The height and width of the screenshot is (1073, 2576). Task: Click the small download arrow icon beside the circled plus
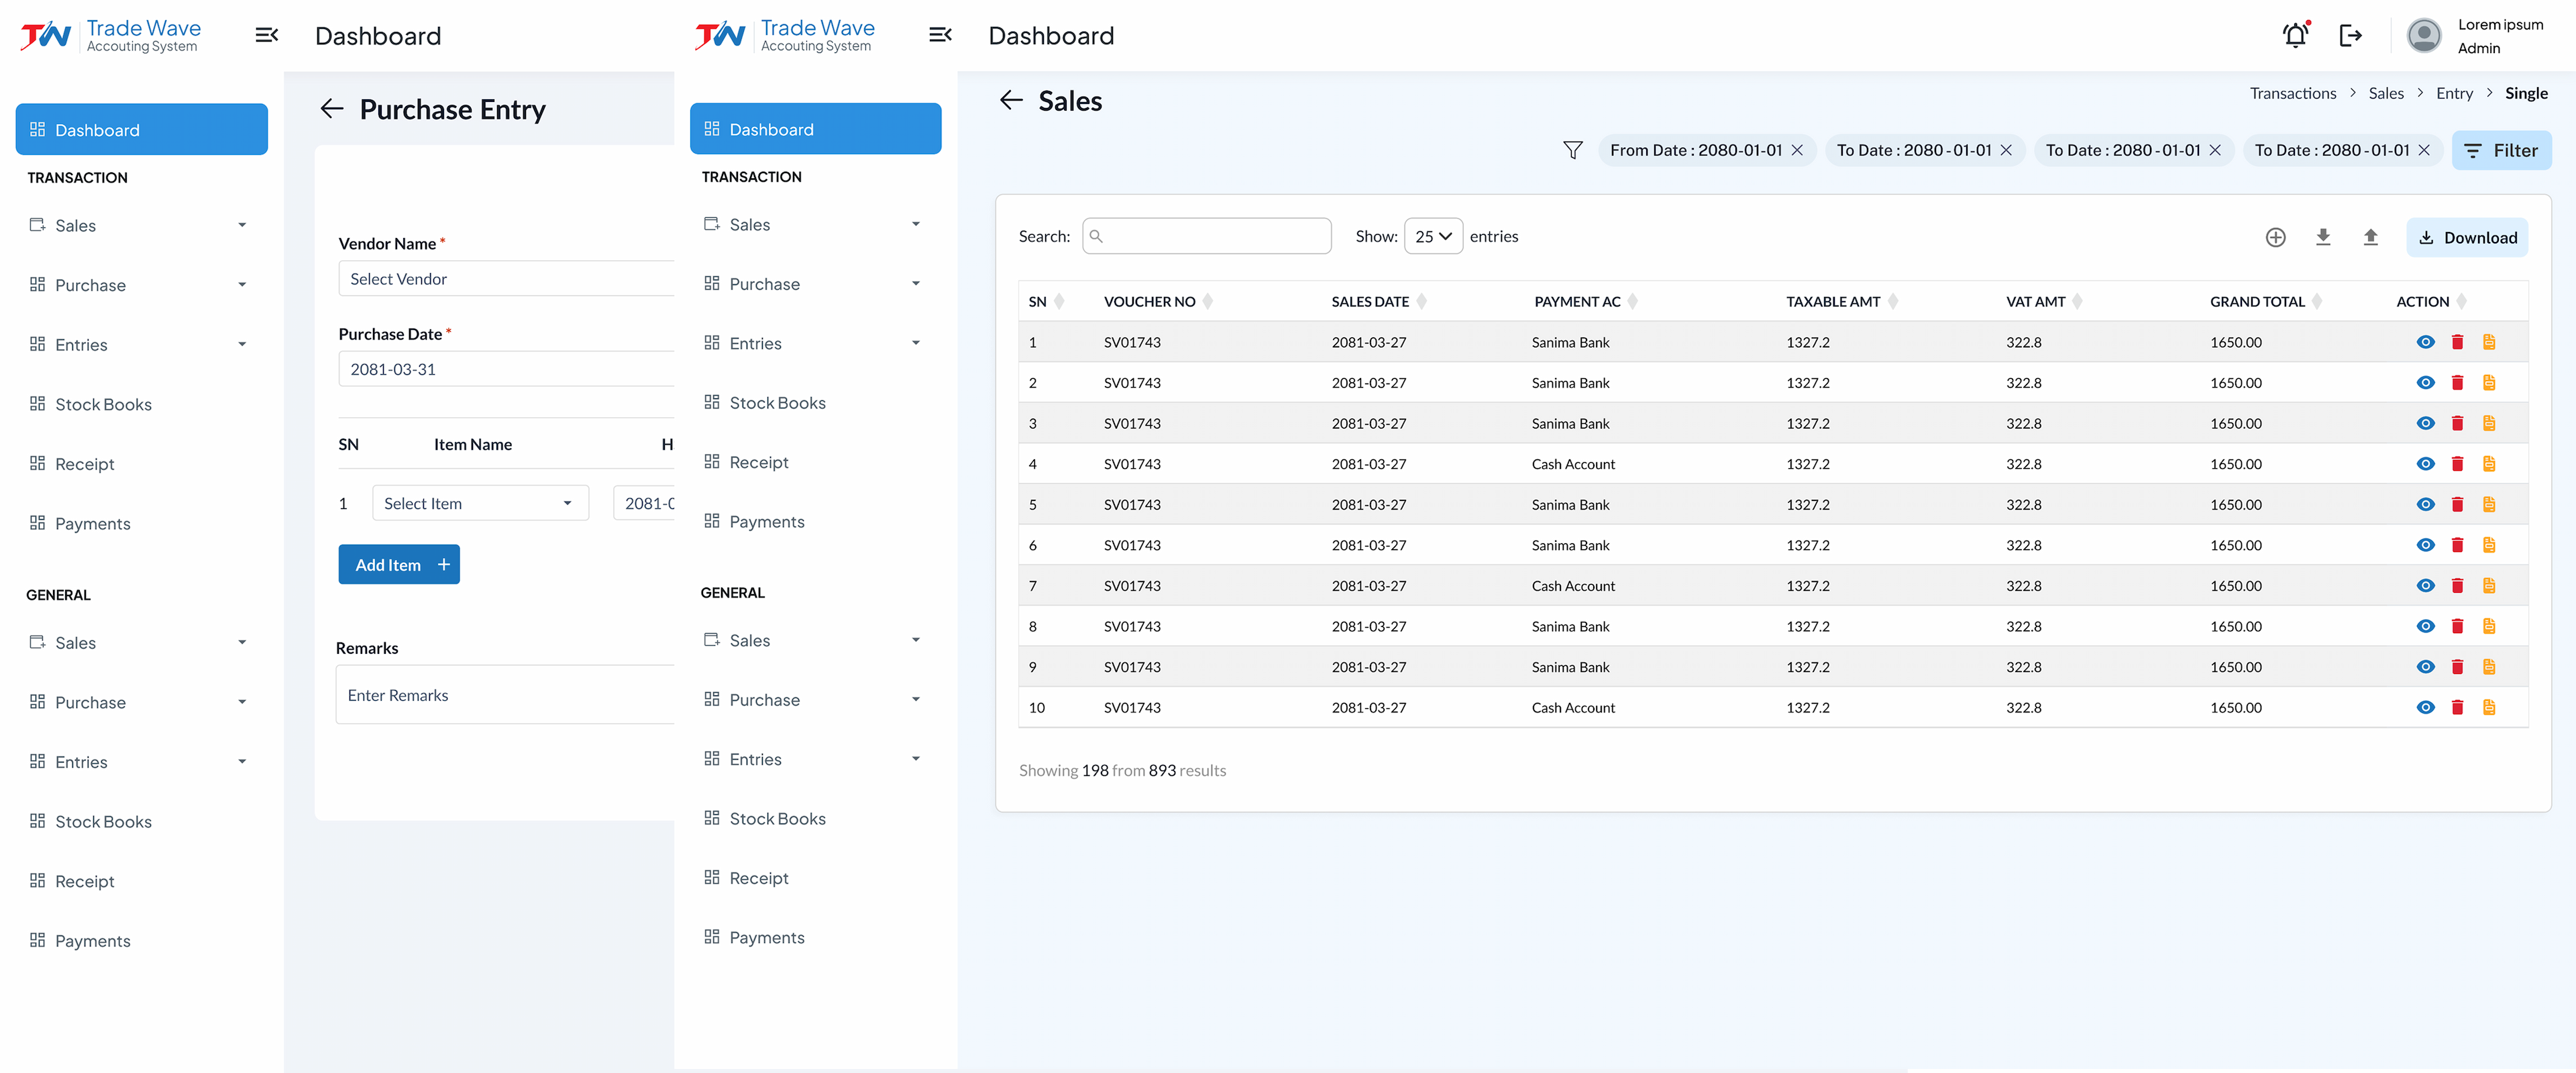[x=2323, y=237]
